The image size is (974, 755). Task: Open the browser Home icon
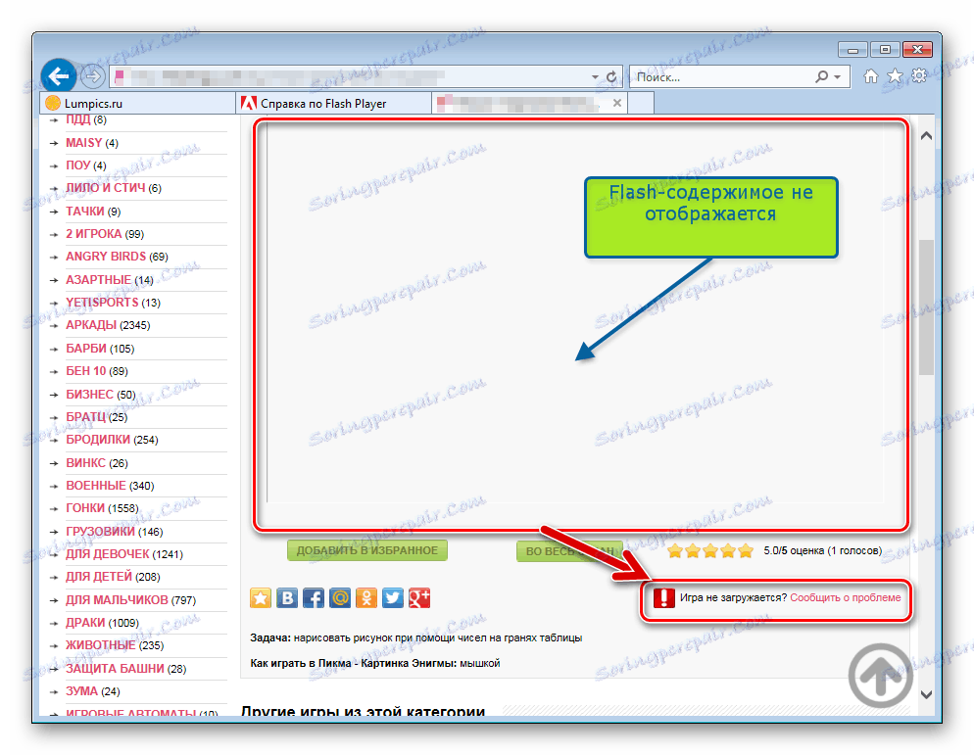(x=871, y=75)
